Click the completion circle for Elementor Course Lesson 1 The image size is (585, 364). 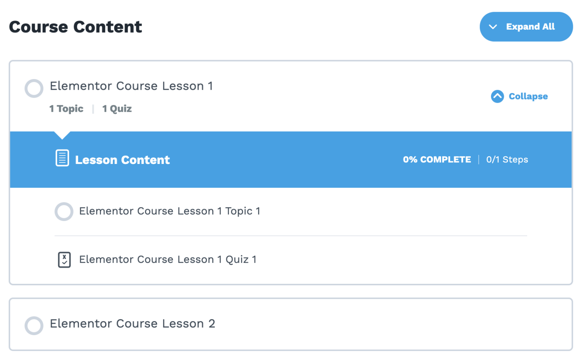click(34, 88)
